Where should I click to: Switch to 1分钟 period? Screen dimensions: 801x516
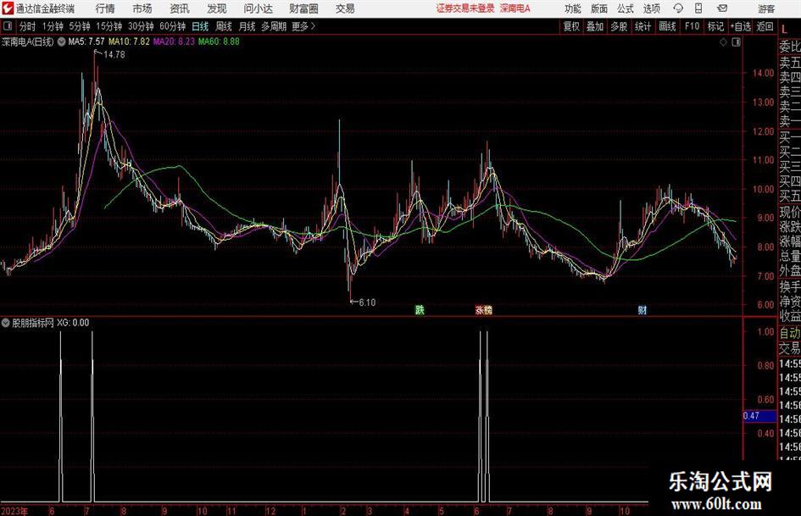(52, 26)
